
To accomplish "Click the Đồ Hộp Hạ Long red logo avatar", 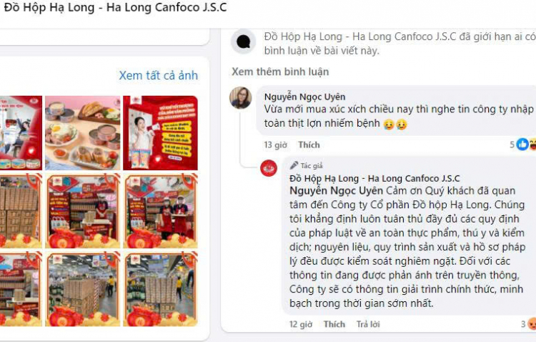I will coord(269,168).
